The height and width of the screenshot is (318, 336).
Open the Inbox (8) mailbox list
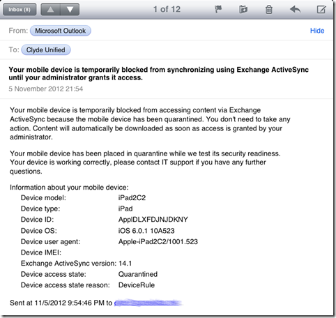(20, 10)
